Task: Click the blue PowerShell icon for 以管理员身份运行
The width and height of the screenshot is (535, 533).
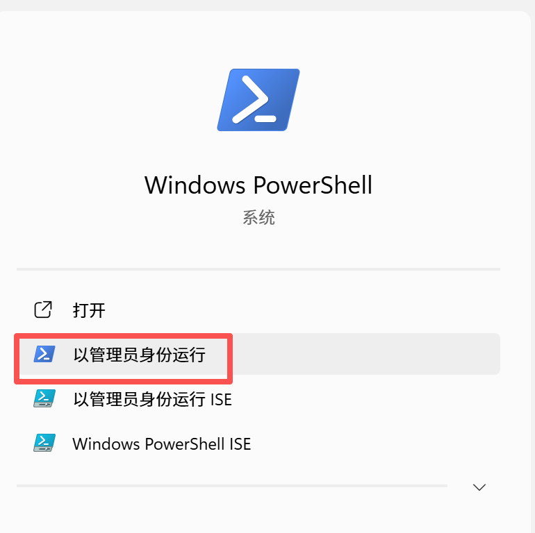Action: (44, 354)
